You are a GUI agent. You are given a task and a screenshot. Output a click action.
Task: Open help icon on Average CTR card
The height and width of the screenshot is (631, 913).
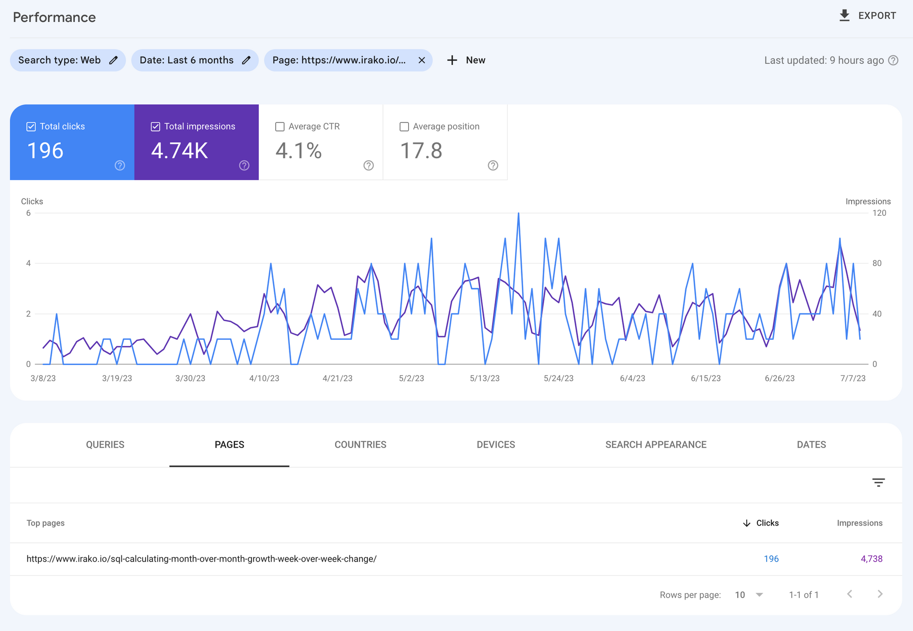click(x=368, y=166)
